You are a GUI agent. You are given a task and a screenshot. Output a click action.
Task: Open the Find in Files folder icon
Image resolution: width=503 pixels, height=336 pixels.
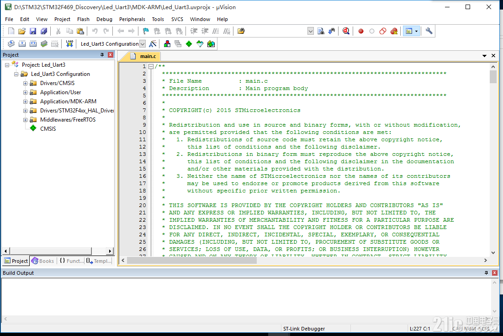241,31
